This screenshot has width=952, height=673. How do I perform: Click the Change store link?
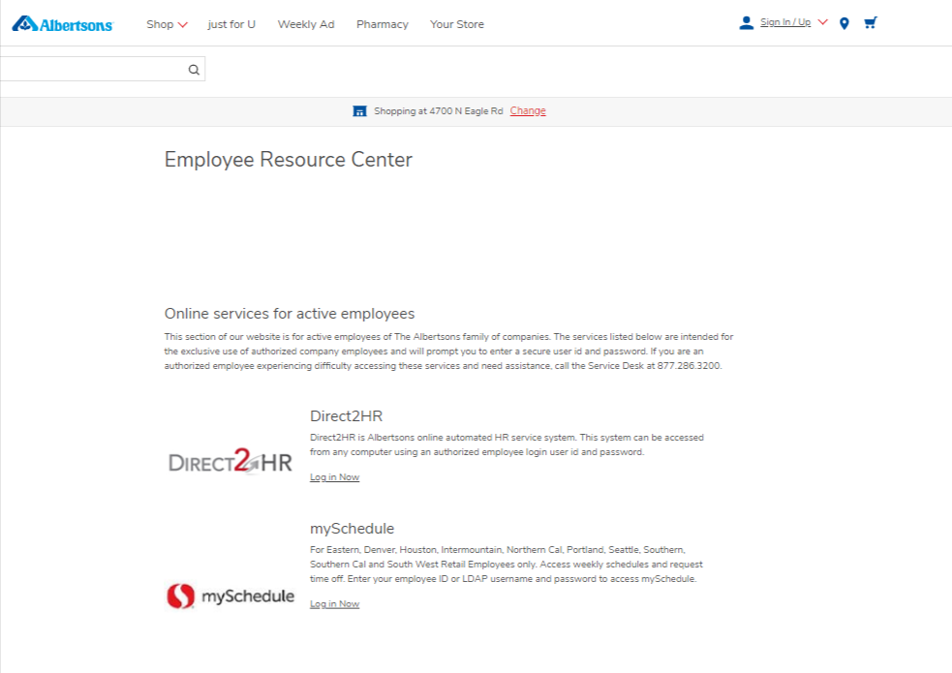click(528, 111)
